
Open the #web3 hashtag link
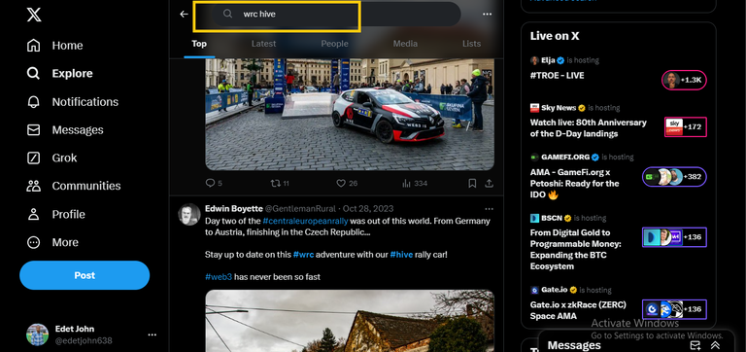[x=219, y=277]
